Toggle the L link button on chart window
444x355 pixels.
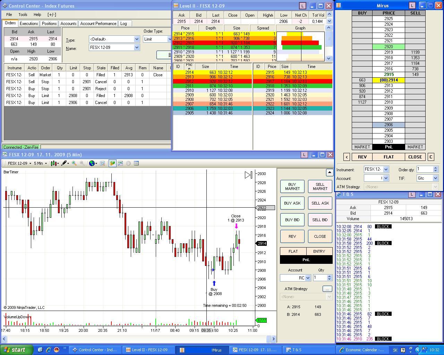[304, 155]
